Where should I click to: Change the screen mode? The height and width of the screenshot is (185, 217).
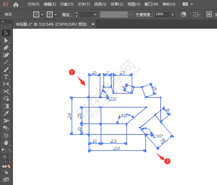(x=6, y=180)
